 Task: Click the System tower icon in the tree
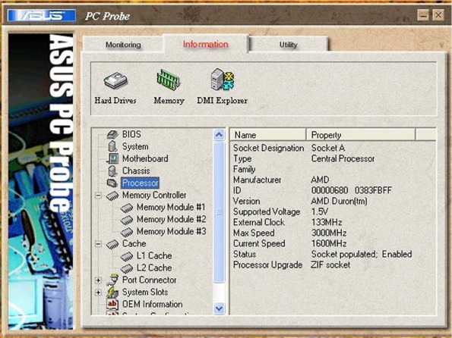(112, 146)
